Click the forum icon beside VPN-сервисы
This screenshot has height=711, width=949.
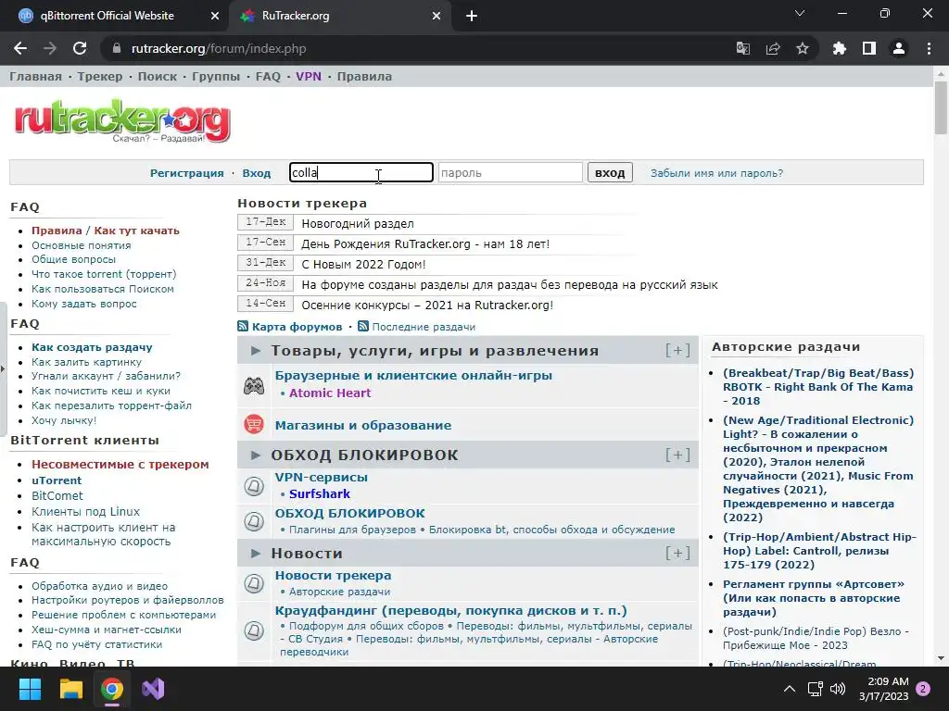[x=254, y=485]
